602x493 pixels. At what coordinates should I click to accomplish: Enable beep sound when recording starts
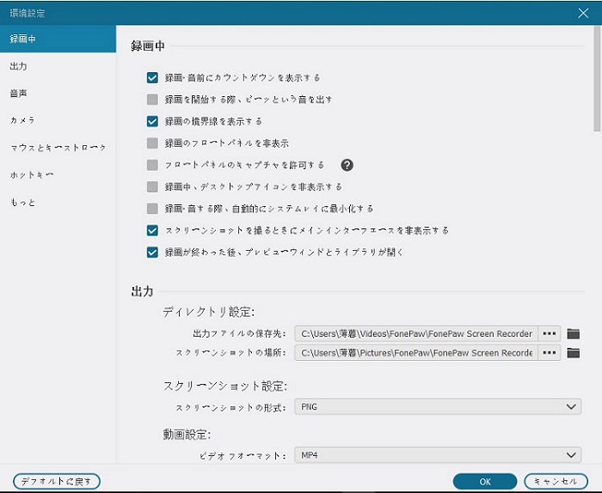tap(152, 100)
